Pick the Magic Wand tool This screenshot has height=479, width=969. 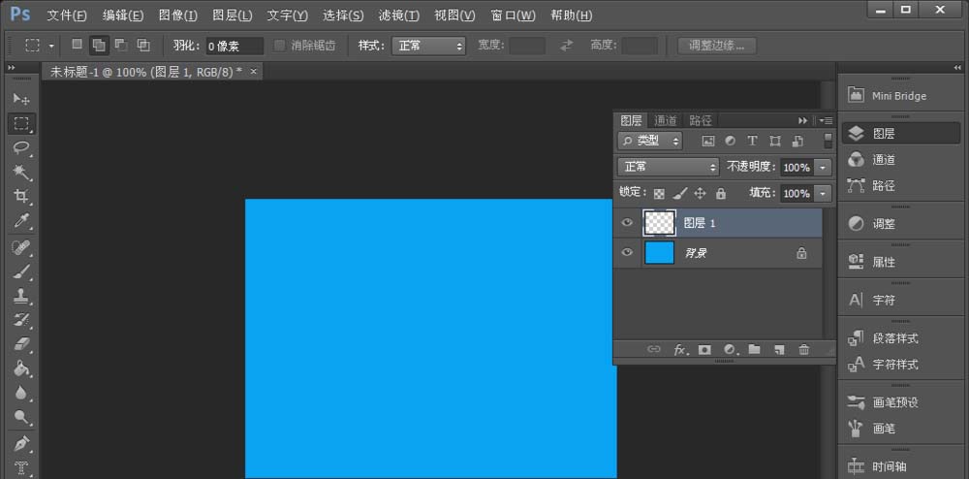point(20,173)
